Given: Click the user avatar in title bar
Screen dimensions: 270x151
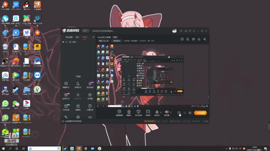Looking at the screenshot, I should tap(174, 31).
